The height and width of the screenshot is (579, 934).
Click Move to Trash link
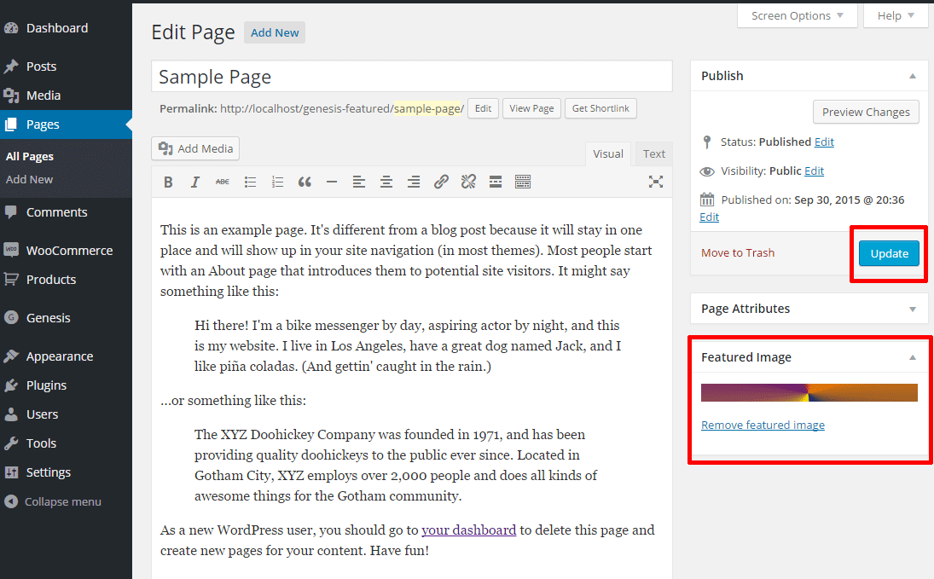pos(738,252)
